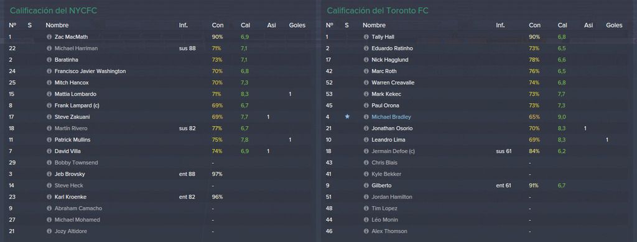Click info icon next to Jozy Altidore
Screen dimensions: 637x242
[49, 231]
